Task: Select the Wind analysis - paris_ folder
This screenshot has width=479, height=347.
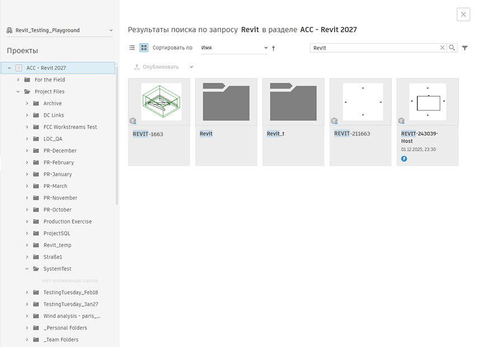Action: [72, 316]
